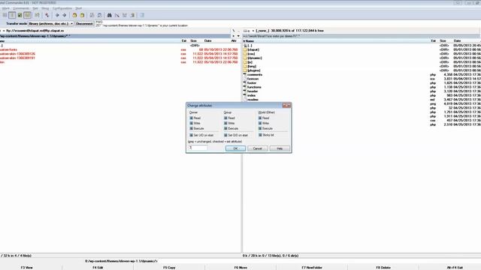
Task: Toggle Group Execute checkbox
Action: click(x=225, y=128)
